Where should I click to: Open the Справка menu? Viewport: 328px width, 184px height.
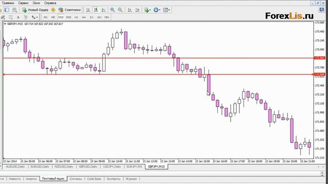click(x=50, y=3)
